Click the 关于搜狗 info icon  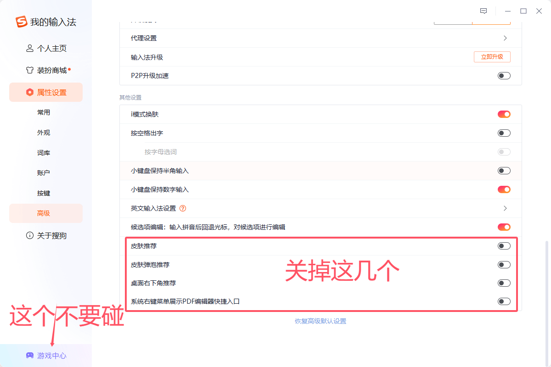coord(30,235)
